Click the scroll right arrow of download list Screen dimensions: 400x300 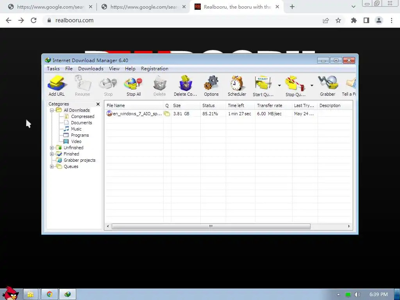[x=349, y=226]
